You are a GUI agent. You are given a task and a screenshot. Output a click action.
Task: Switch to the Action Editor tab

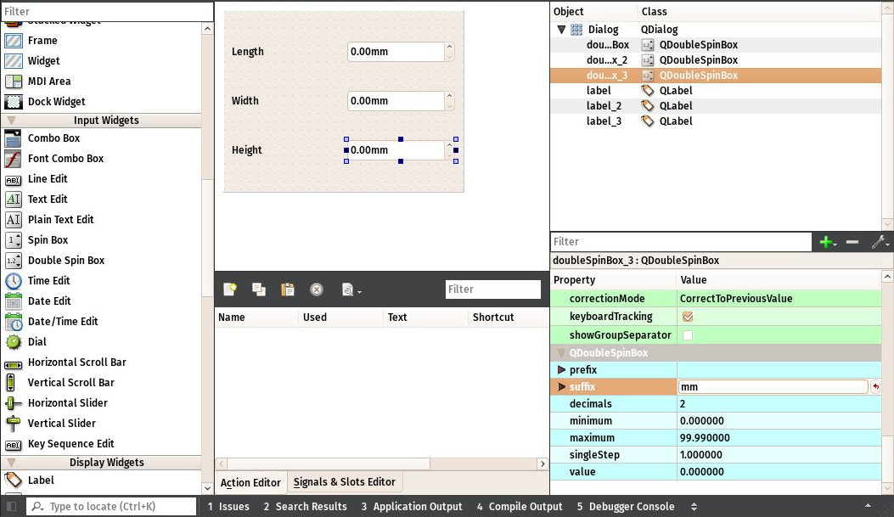point(250,481)
